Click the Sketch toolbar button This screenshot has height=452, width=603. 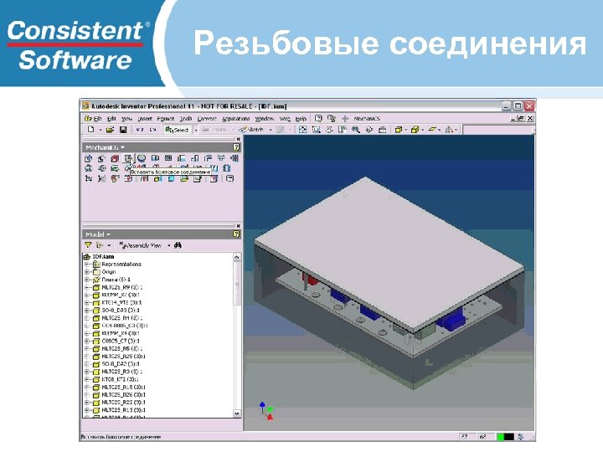coord(251,130)
